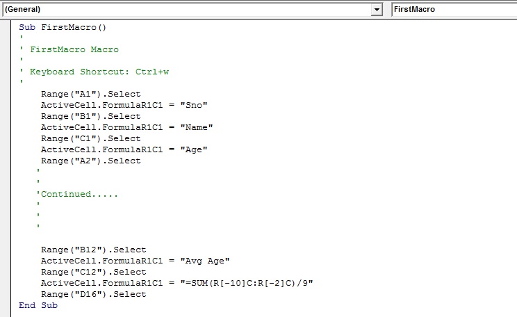Click the (General) object combo box text

pyautogui.click(x=23, y=9)
